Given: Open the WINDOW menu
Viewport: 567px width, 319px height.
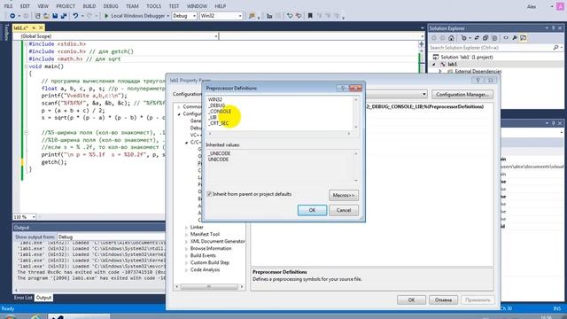Looking at the screenshot, I should (197, 6).
